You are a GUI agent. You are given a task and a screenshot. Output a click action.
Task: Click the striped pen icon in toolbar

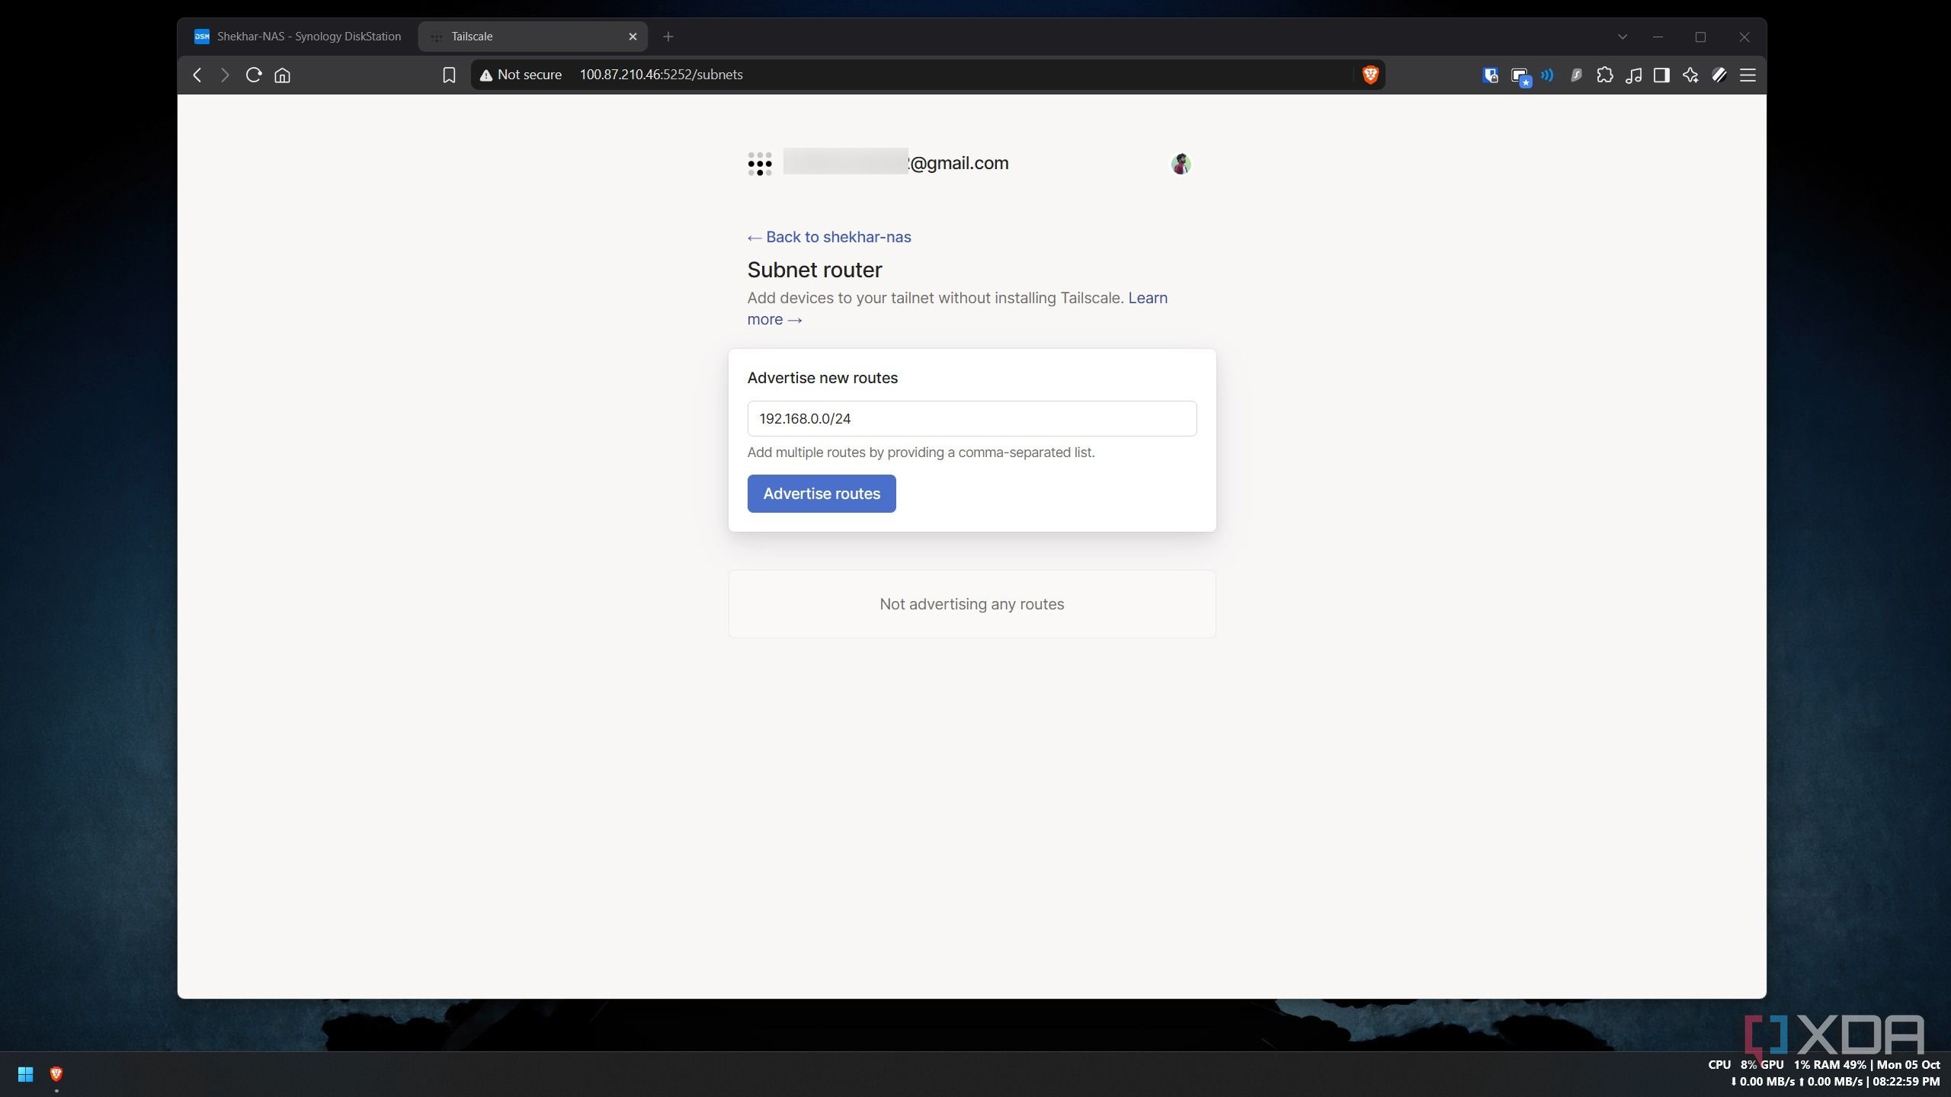click(x=1719, y=75)
